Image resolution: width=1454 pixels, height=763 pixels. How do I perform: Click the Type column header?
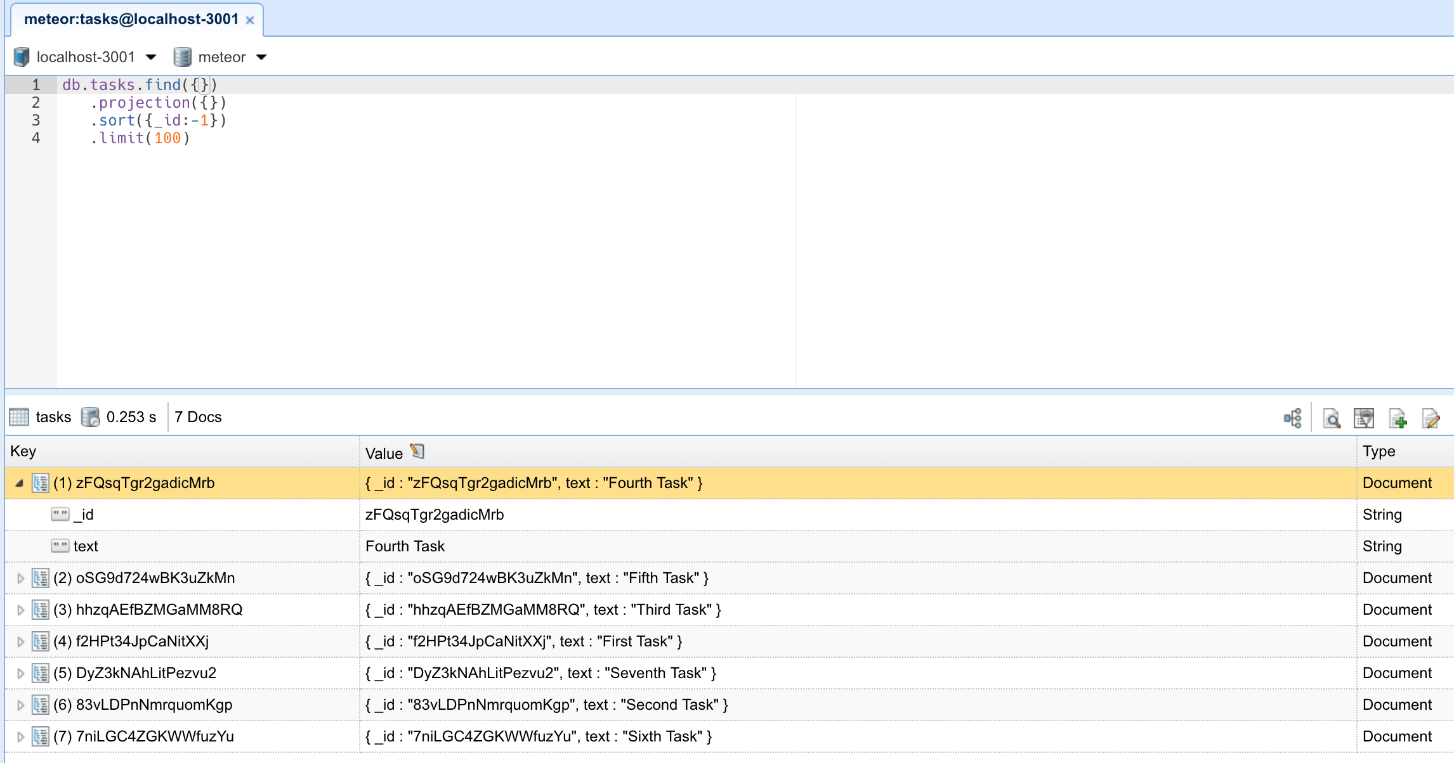tap(1379, 451)
